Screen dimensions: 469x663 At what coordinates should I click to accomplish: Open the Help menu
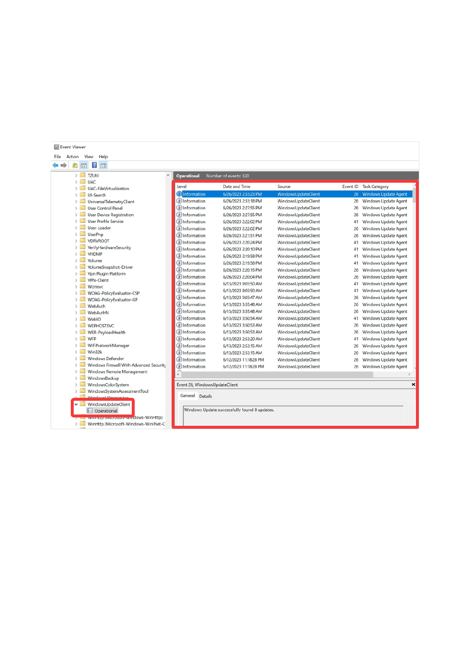tap(103, 157)
